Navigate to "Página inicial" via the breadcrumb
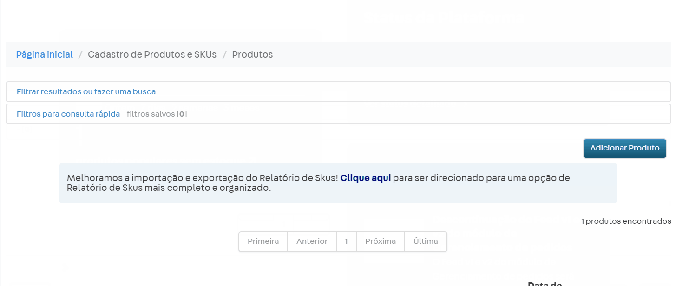 pyautogui.click(x=44, y=54)
